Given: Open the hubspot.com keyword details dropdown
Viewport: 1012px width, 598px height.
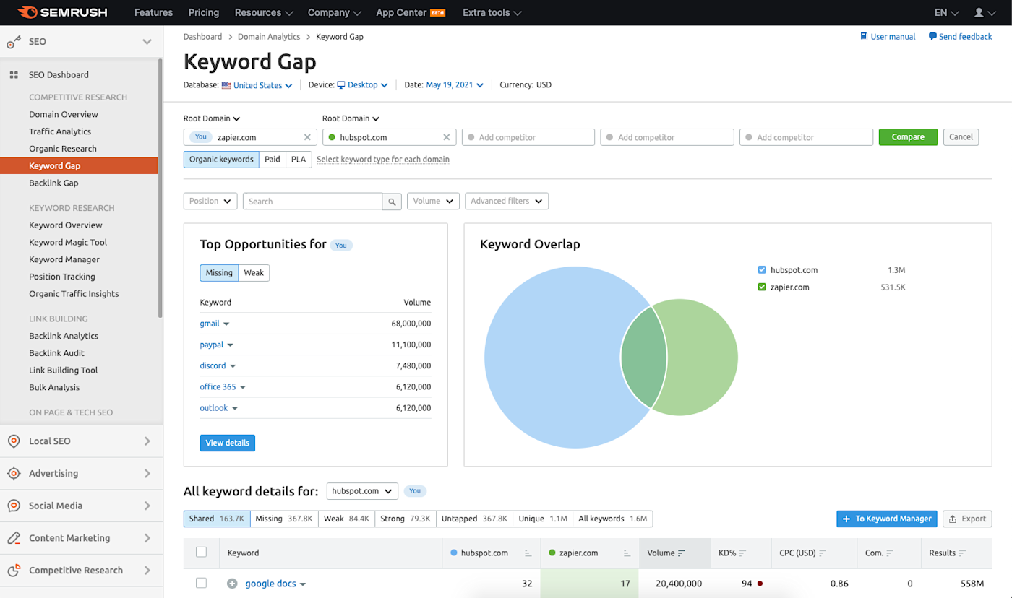Looking at the screenshot, I should click(x=363, y=491).
